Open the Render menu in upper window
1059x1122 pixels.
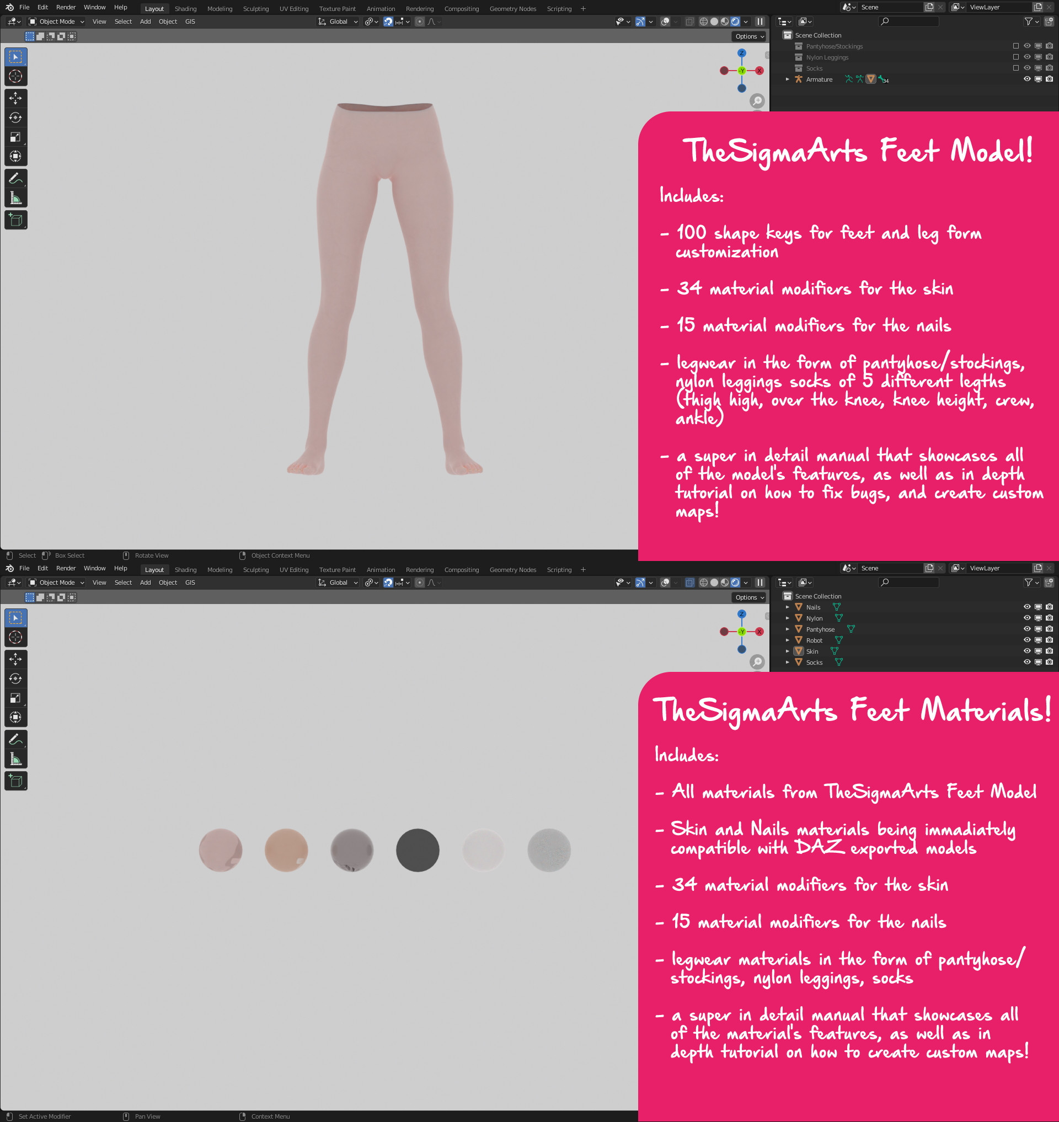pos(66,7)
